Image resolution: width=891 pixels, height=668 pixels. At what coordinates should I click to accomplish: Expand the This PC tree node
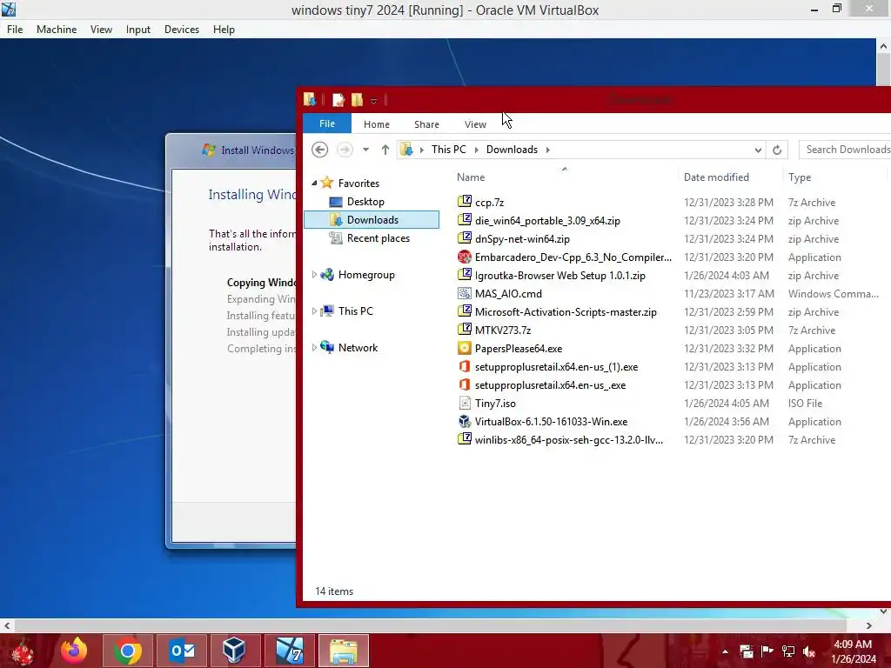click(314, 311)
